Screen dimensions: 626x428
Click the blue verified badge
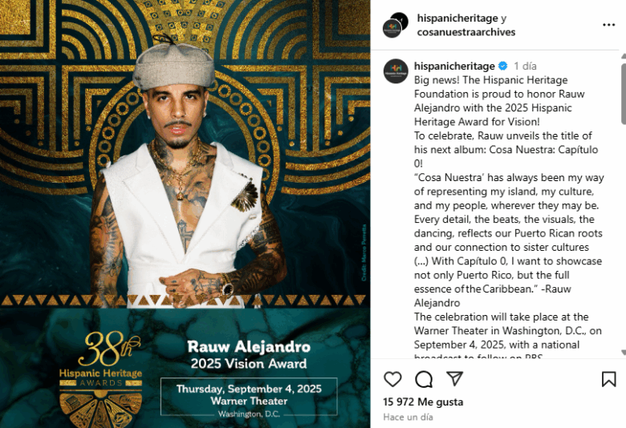click(503, 66)
